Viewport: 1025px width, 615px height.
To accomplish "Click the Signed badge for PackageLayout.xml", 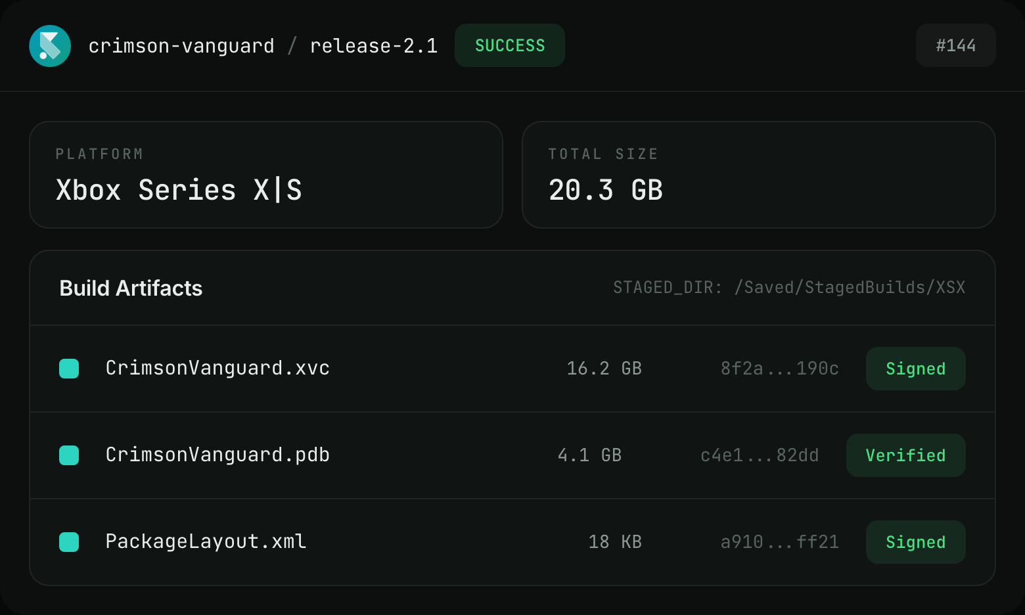I will (x=916, y=542).
